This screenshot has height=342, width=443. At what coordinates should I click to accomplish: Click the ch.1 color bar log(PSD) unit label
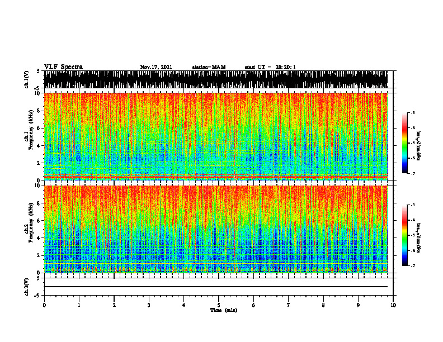(419, 145)
